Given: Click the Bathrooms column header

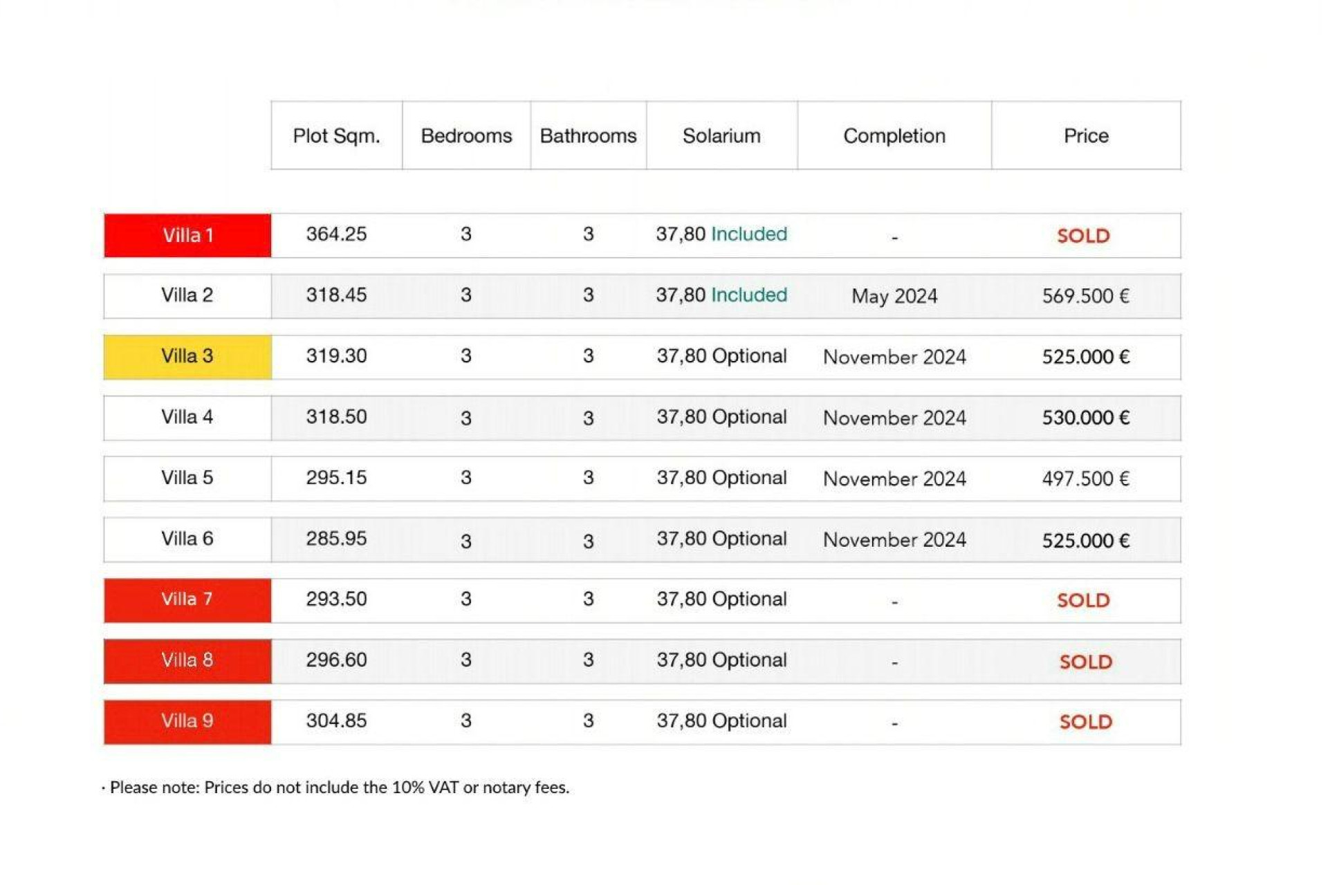Looking at the screenshot, I should click(588, 136).
